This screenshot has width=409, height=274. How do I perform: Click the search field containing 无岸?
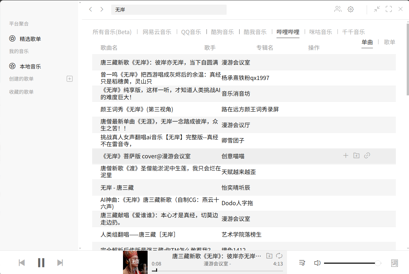coord(169,10)
